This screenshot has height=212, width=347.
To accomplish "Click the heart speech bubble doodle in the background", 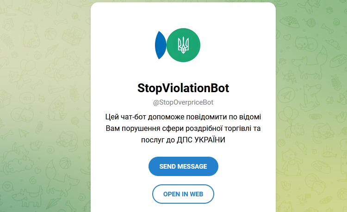I will [8, 187].
